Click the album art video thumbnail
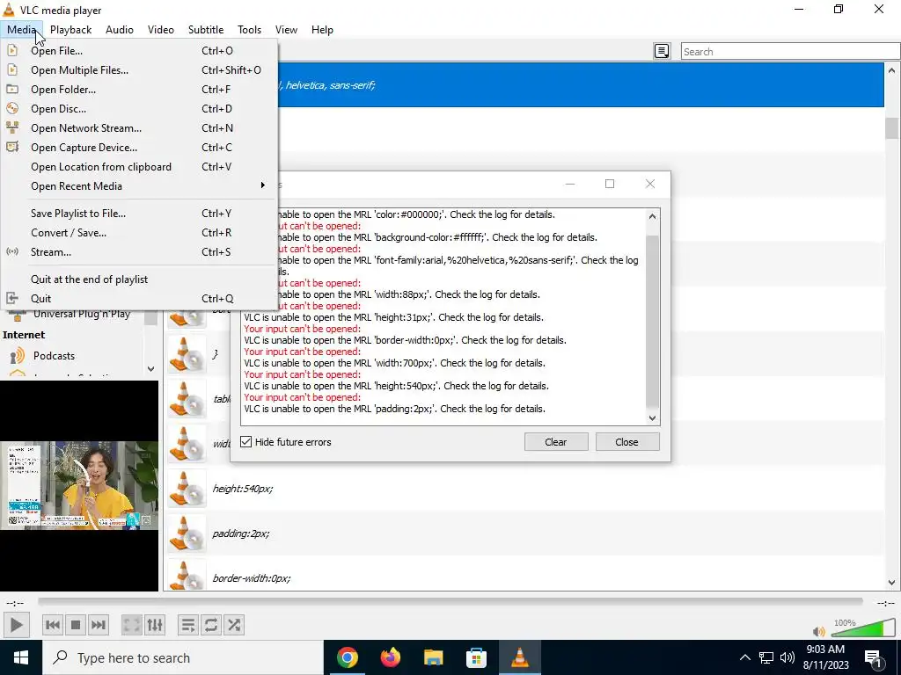 pyautogui.click(x=78, y=485)
